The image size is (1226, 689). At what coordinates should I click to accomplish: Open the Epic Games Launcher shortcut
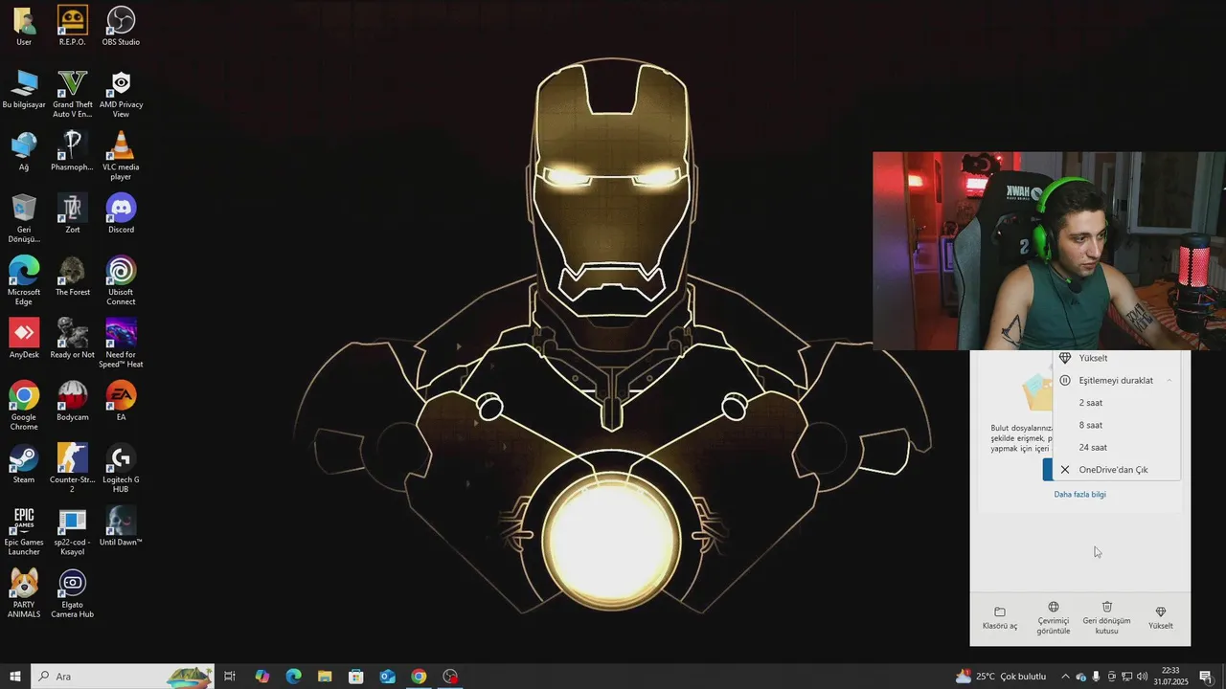pyautogui.click(x=24, y=531)
